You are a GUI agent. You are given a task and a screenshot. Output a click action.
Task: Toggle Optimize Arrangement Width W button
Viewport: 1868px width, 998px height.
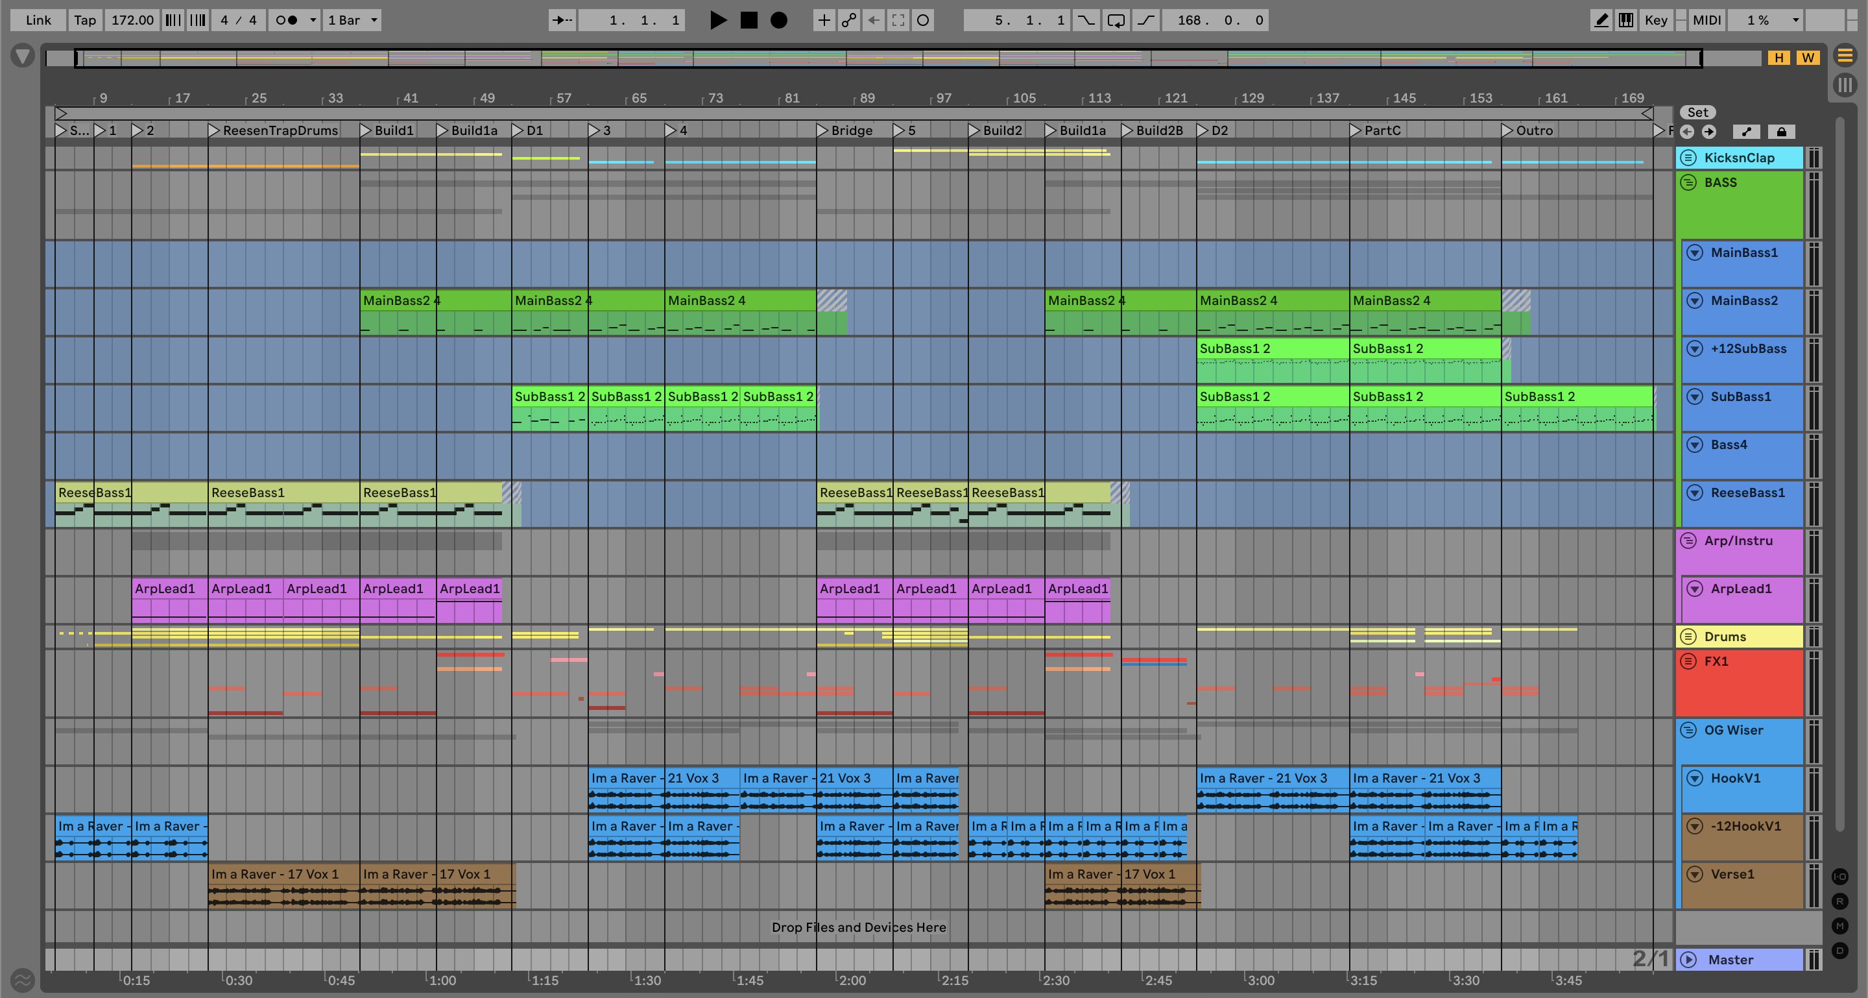click(x=1808, y=58)
